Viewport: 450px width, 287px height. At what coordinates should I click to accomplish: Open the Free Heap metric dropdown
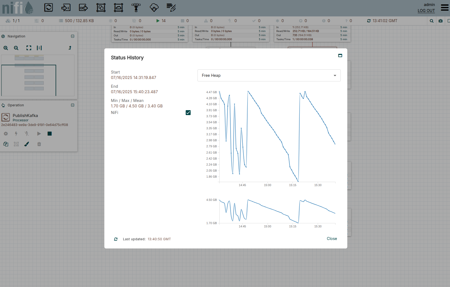click(x=269, y=75)
